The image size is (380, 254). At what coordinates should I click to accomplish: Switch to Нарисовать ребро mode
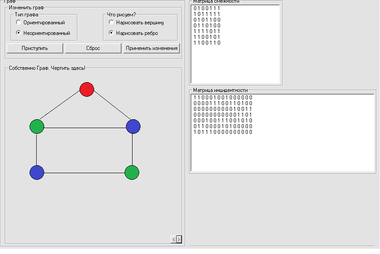[x=111, y=33]
